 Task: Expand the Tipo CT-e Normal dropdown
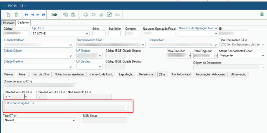click(x=74, y=120)
